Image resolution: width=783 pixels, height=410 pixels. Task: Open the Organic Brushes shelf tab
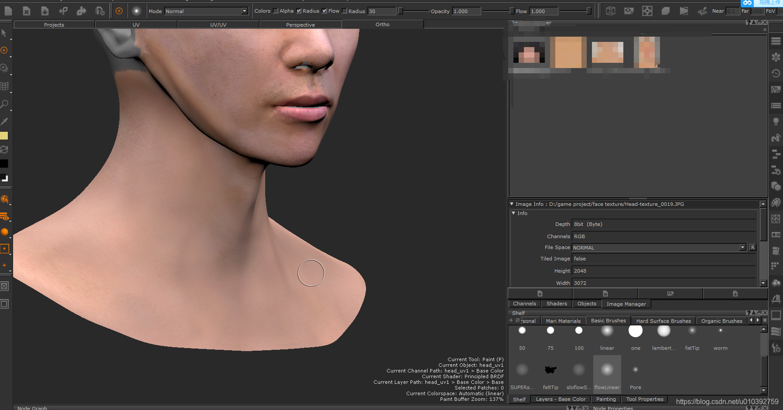pyautogui.click(x=721, y=321)
